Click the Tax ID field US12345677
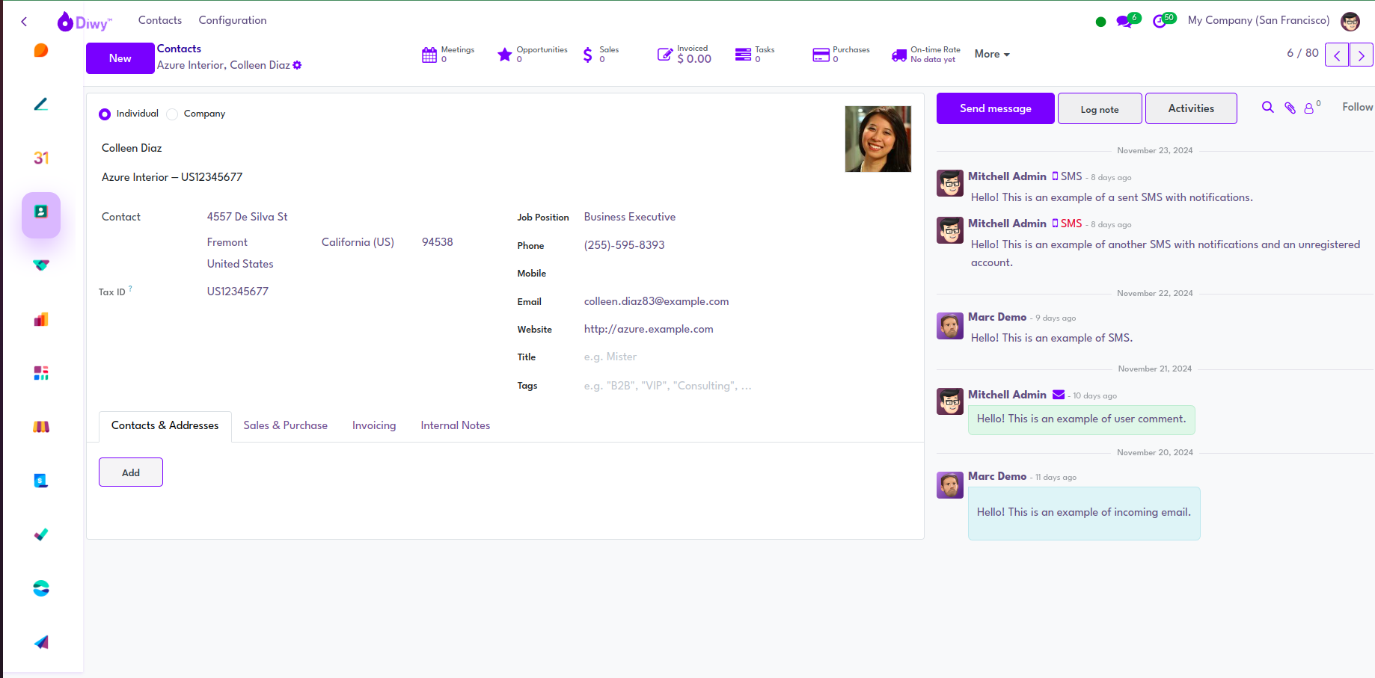Screen dimensions: 1375x678 [238, 292]
